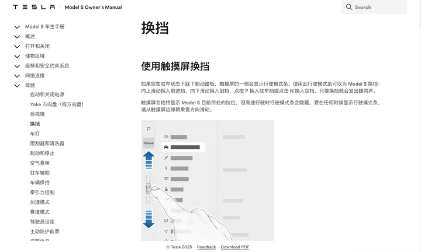Go to 赛道模式 page
The height and width of the screenshot is (252, 421).
tap(40, 212)
